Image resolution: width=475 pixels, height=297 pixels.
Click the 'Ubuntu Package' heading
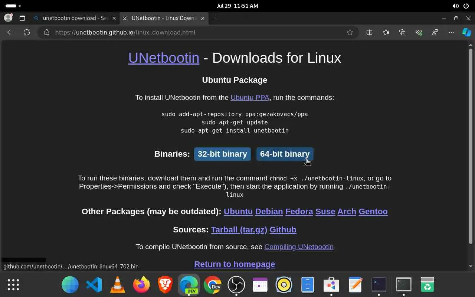[x=235, y=80]
